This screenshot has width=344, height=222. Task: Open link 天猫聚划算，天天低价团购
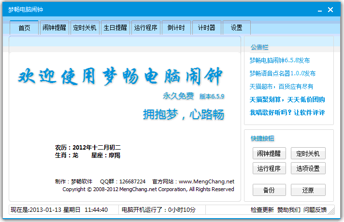(x=287, y=99)
